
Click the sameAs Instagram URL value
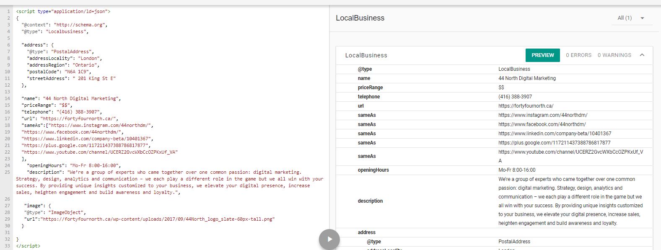(x=543, y=115)
